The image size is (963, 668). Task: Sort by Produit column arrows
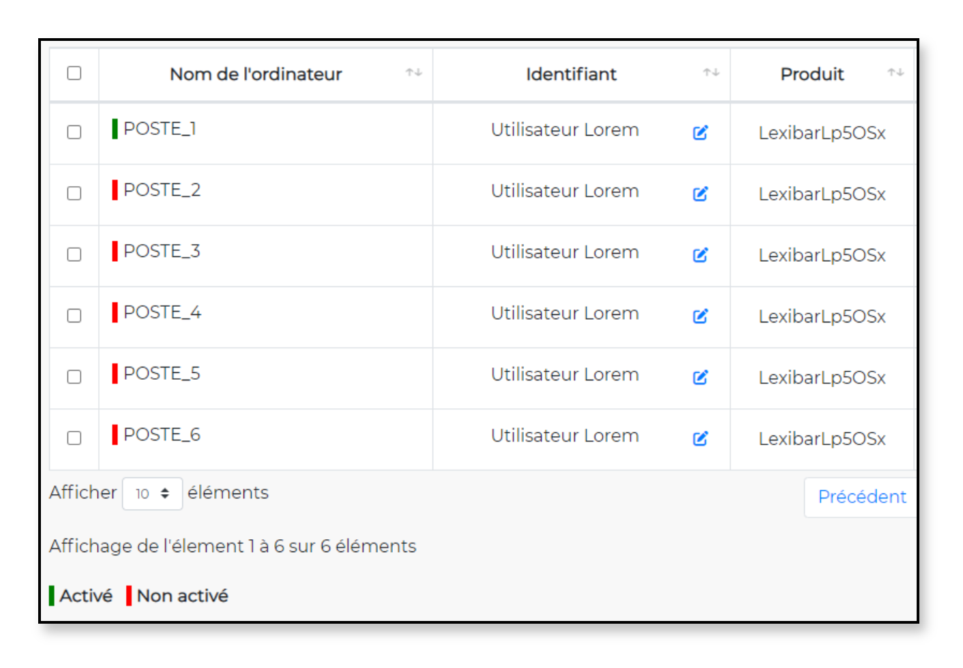895,72
